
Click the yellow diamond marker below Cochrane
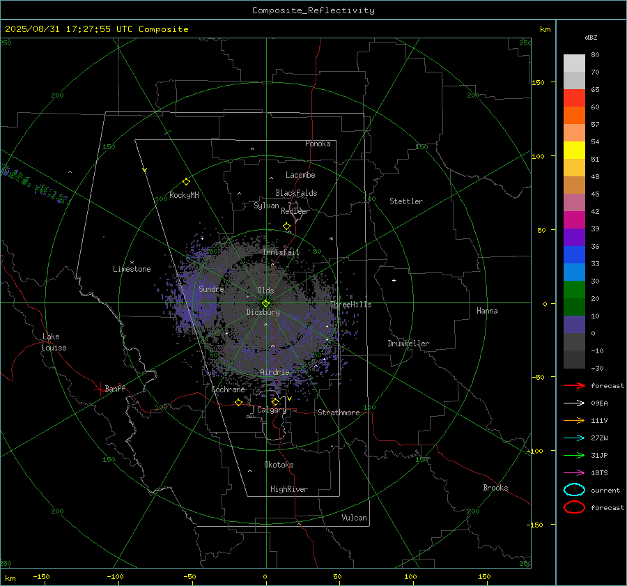click(239, 402)
